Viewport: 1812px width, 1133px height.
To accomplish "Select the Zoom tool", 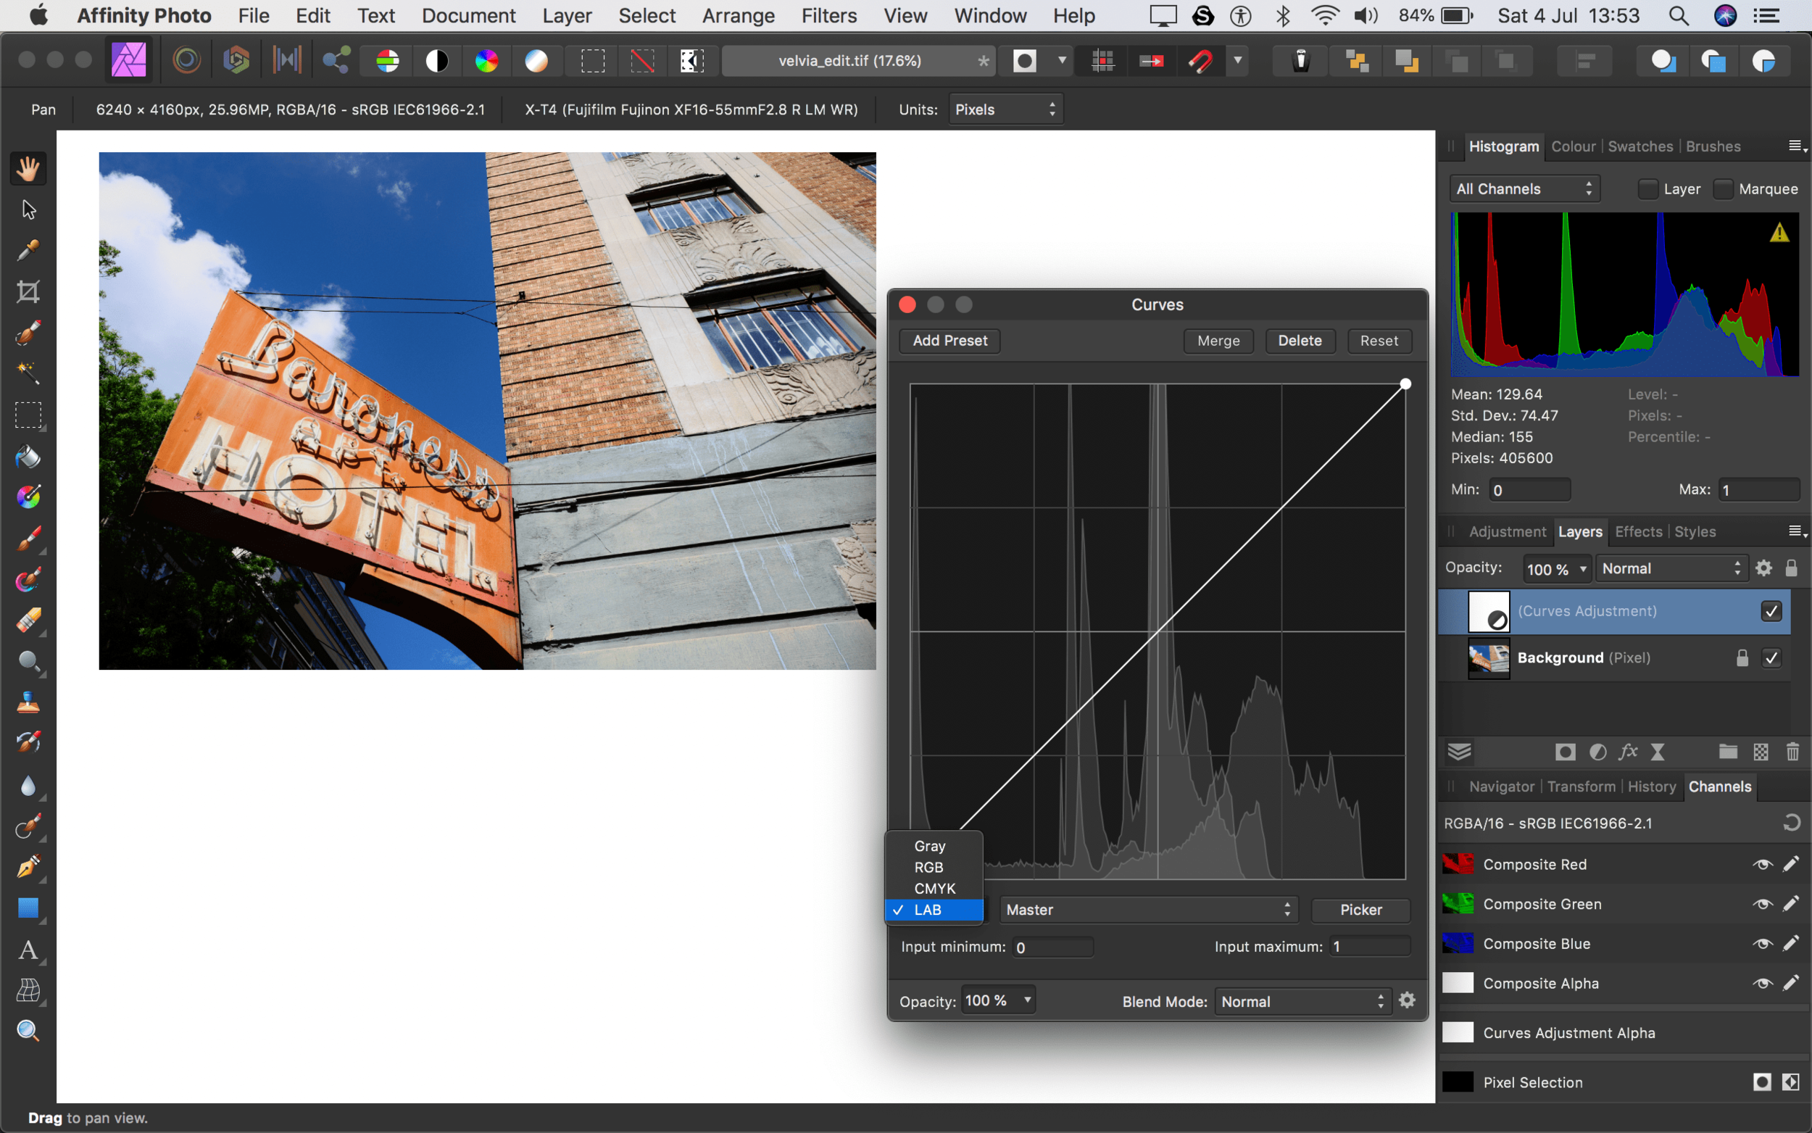I will point(28,1030).
